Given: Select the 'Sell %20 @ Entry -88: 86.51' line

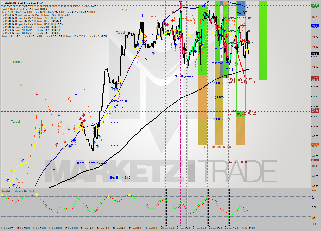Looking at the screenshot, I should pos(31,33).
